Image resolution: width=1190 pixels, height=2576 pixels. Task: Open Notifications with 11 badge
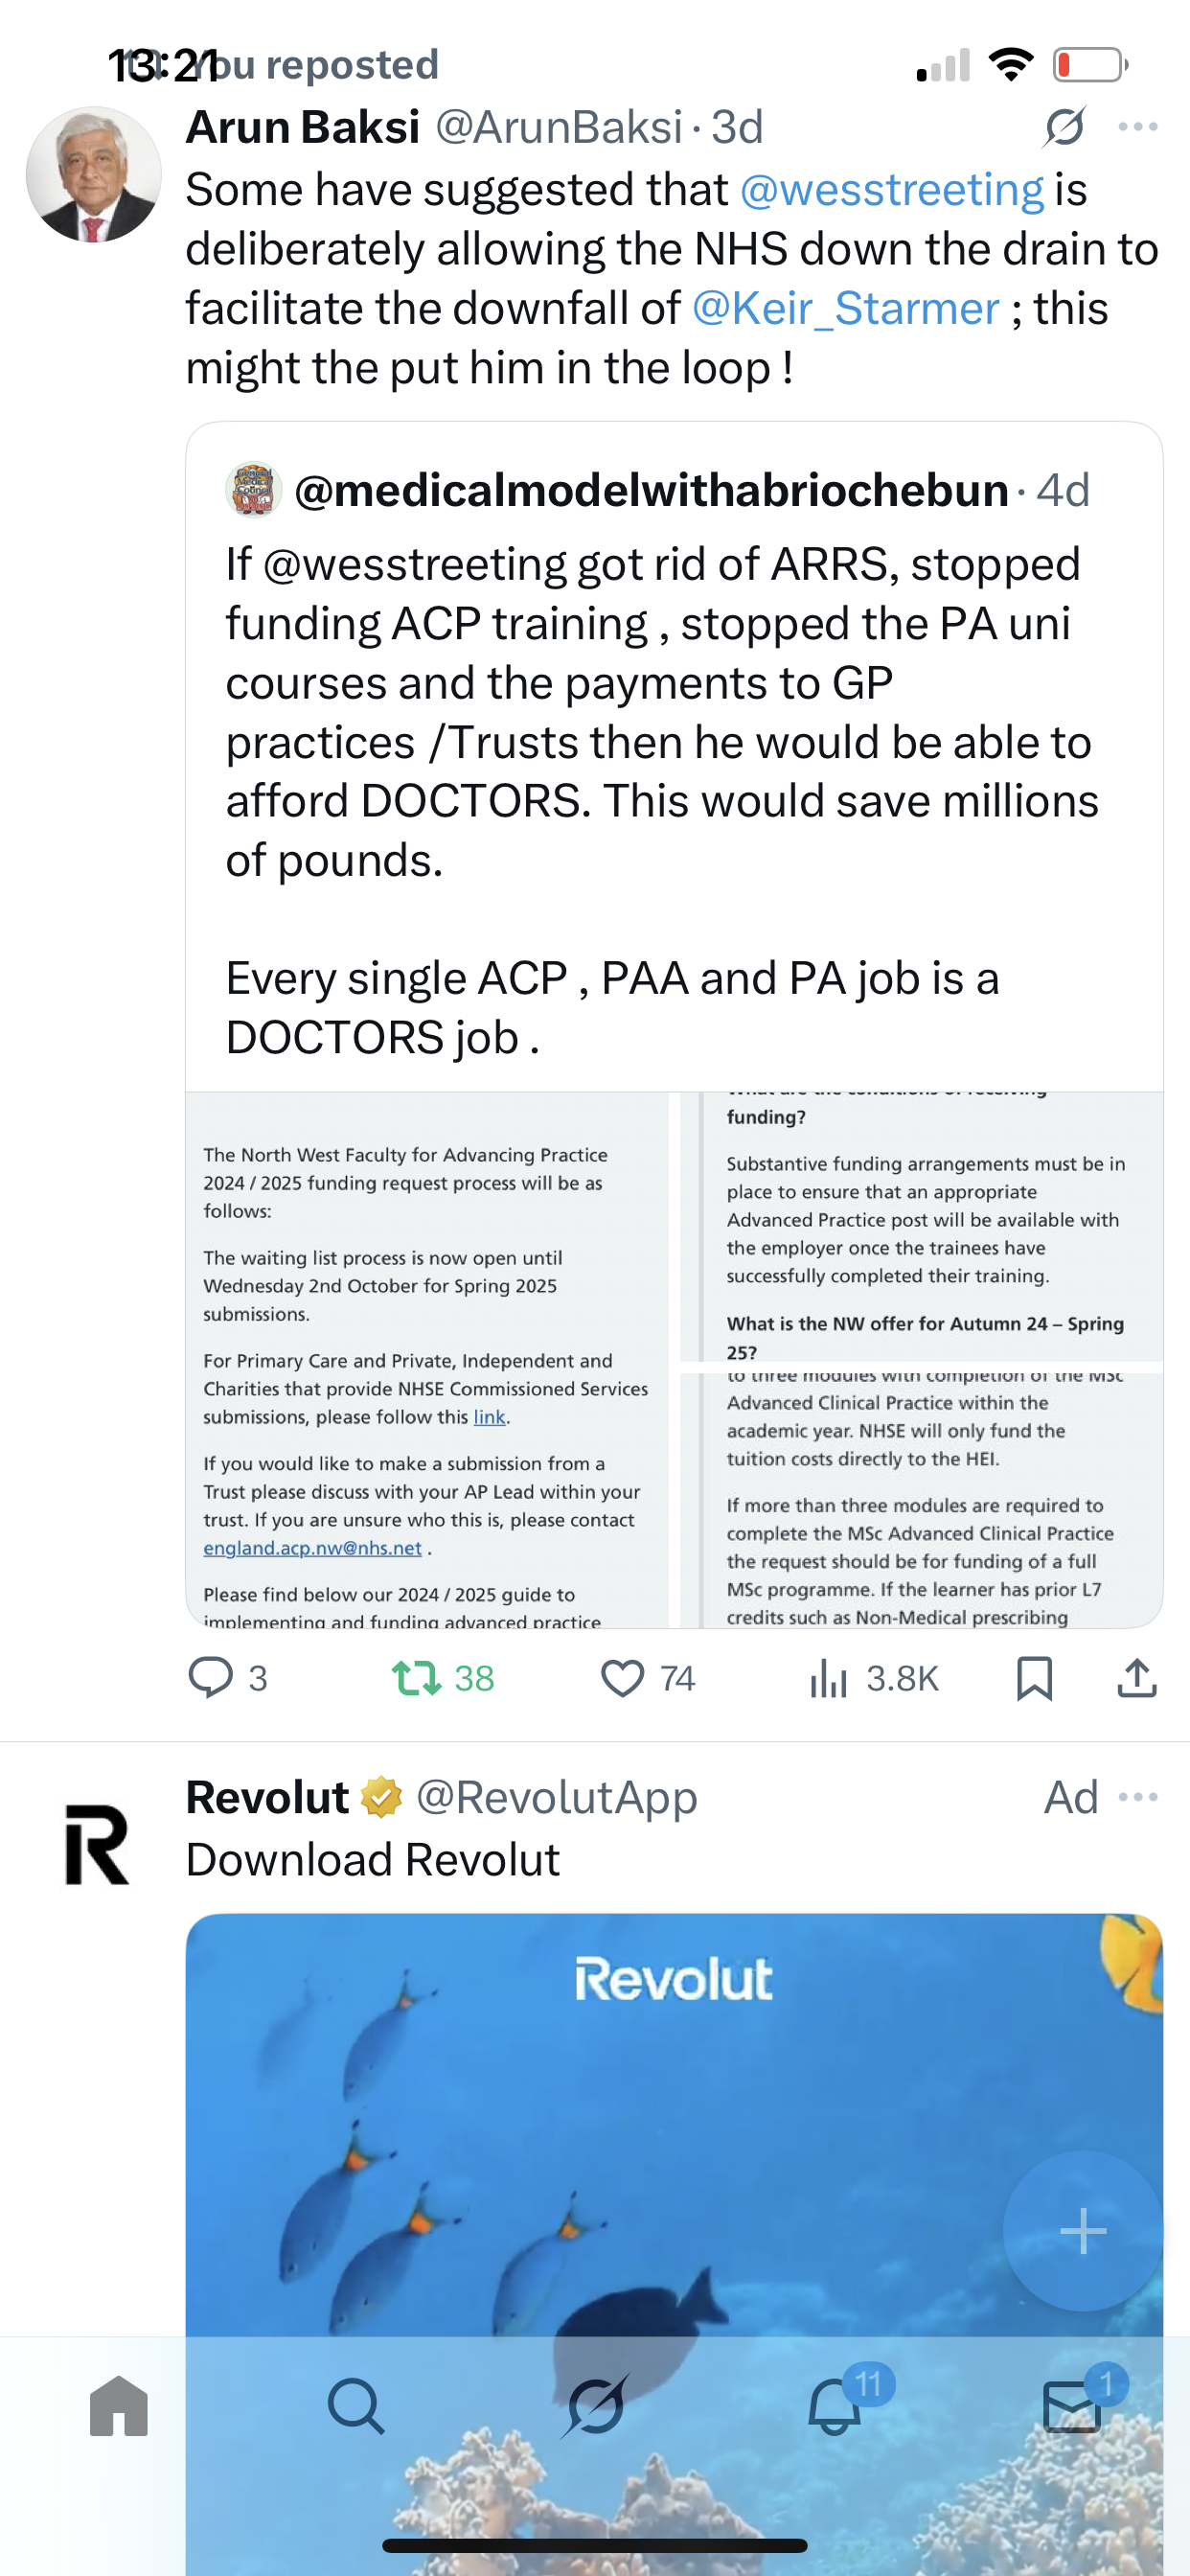[x=835, y=2406]
